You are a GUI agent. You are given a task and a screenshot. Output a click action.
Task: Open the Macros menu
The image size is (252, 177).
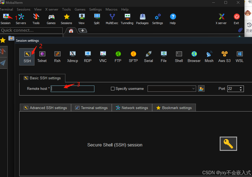point(111,9)
